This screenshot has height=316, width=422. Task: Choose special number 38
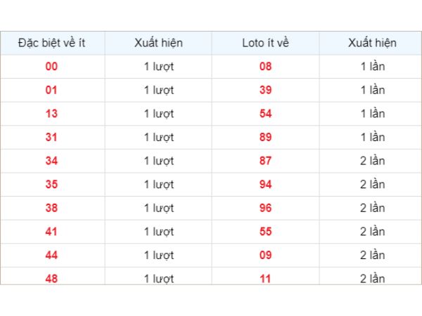[52, 208]
